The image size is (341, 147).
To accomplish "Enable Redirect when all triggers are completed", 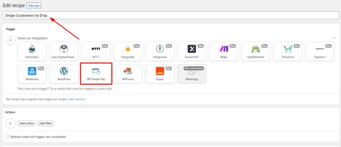I will [8, 137].
